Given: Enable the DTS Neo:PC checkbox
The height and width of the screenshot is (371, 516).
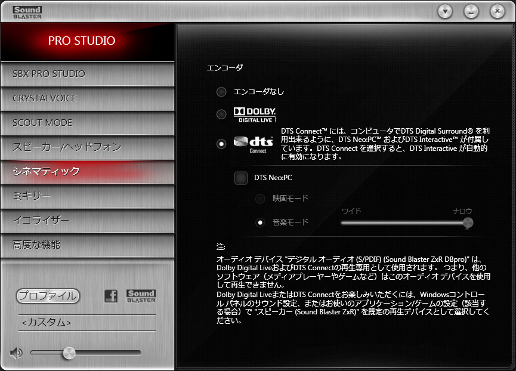Looking at the screenshot, I should pyautogui.click(x=241, y=178).
